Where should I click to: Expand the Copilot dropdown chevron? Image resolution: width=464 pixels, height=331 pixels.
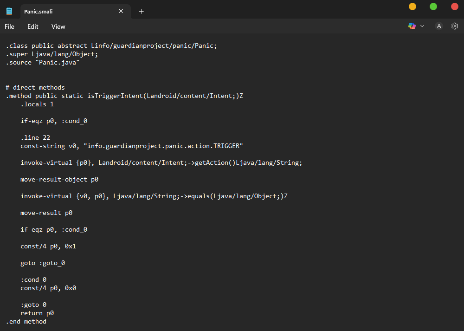[422, 26]
